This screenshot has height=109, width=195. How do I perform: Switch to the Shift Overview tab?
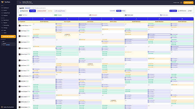click(182, 11)
